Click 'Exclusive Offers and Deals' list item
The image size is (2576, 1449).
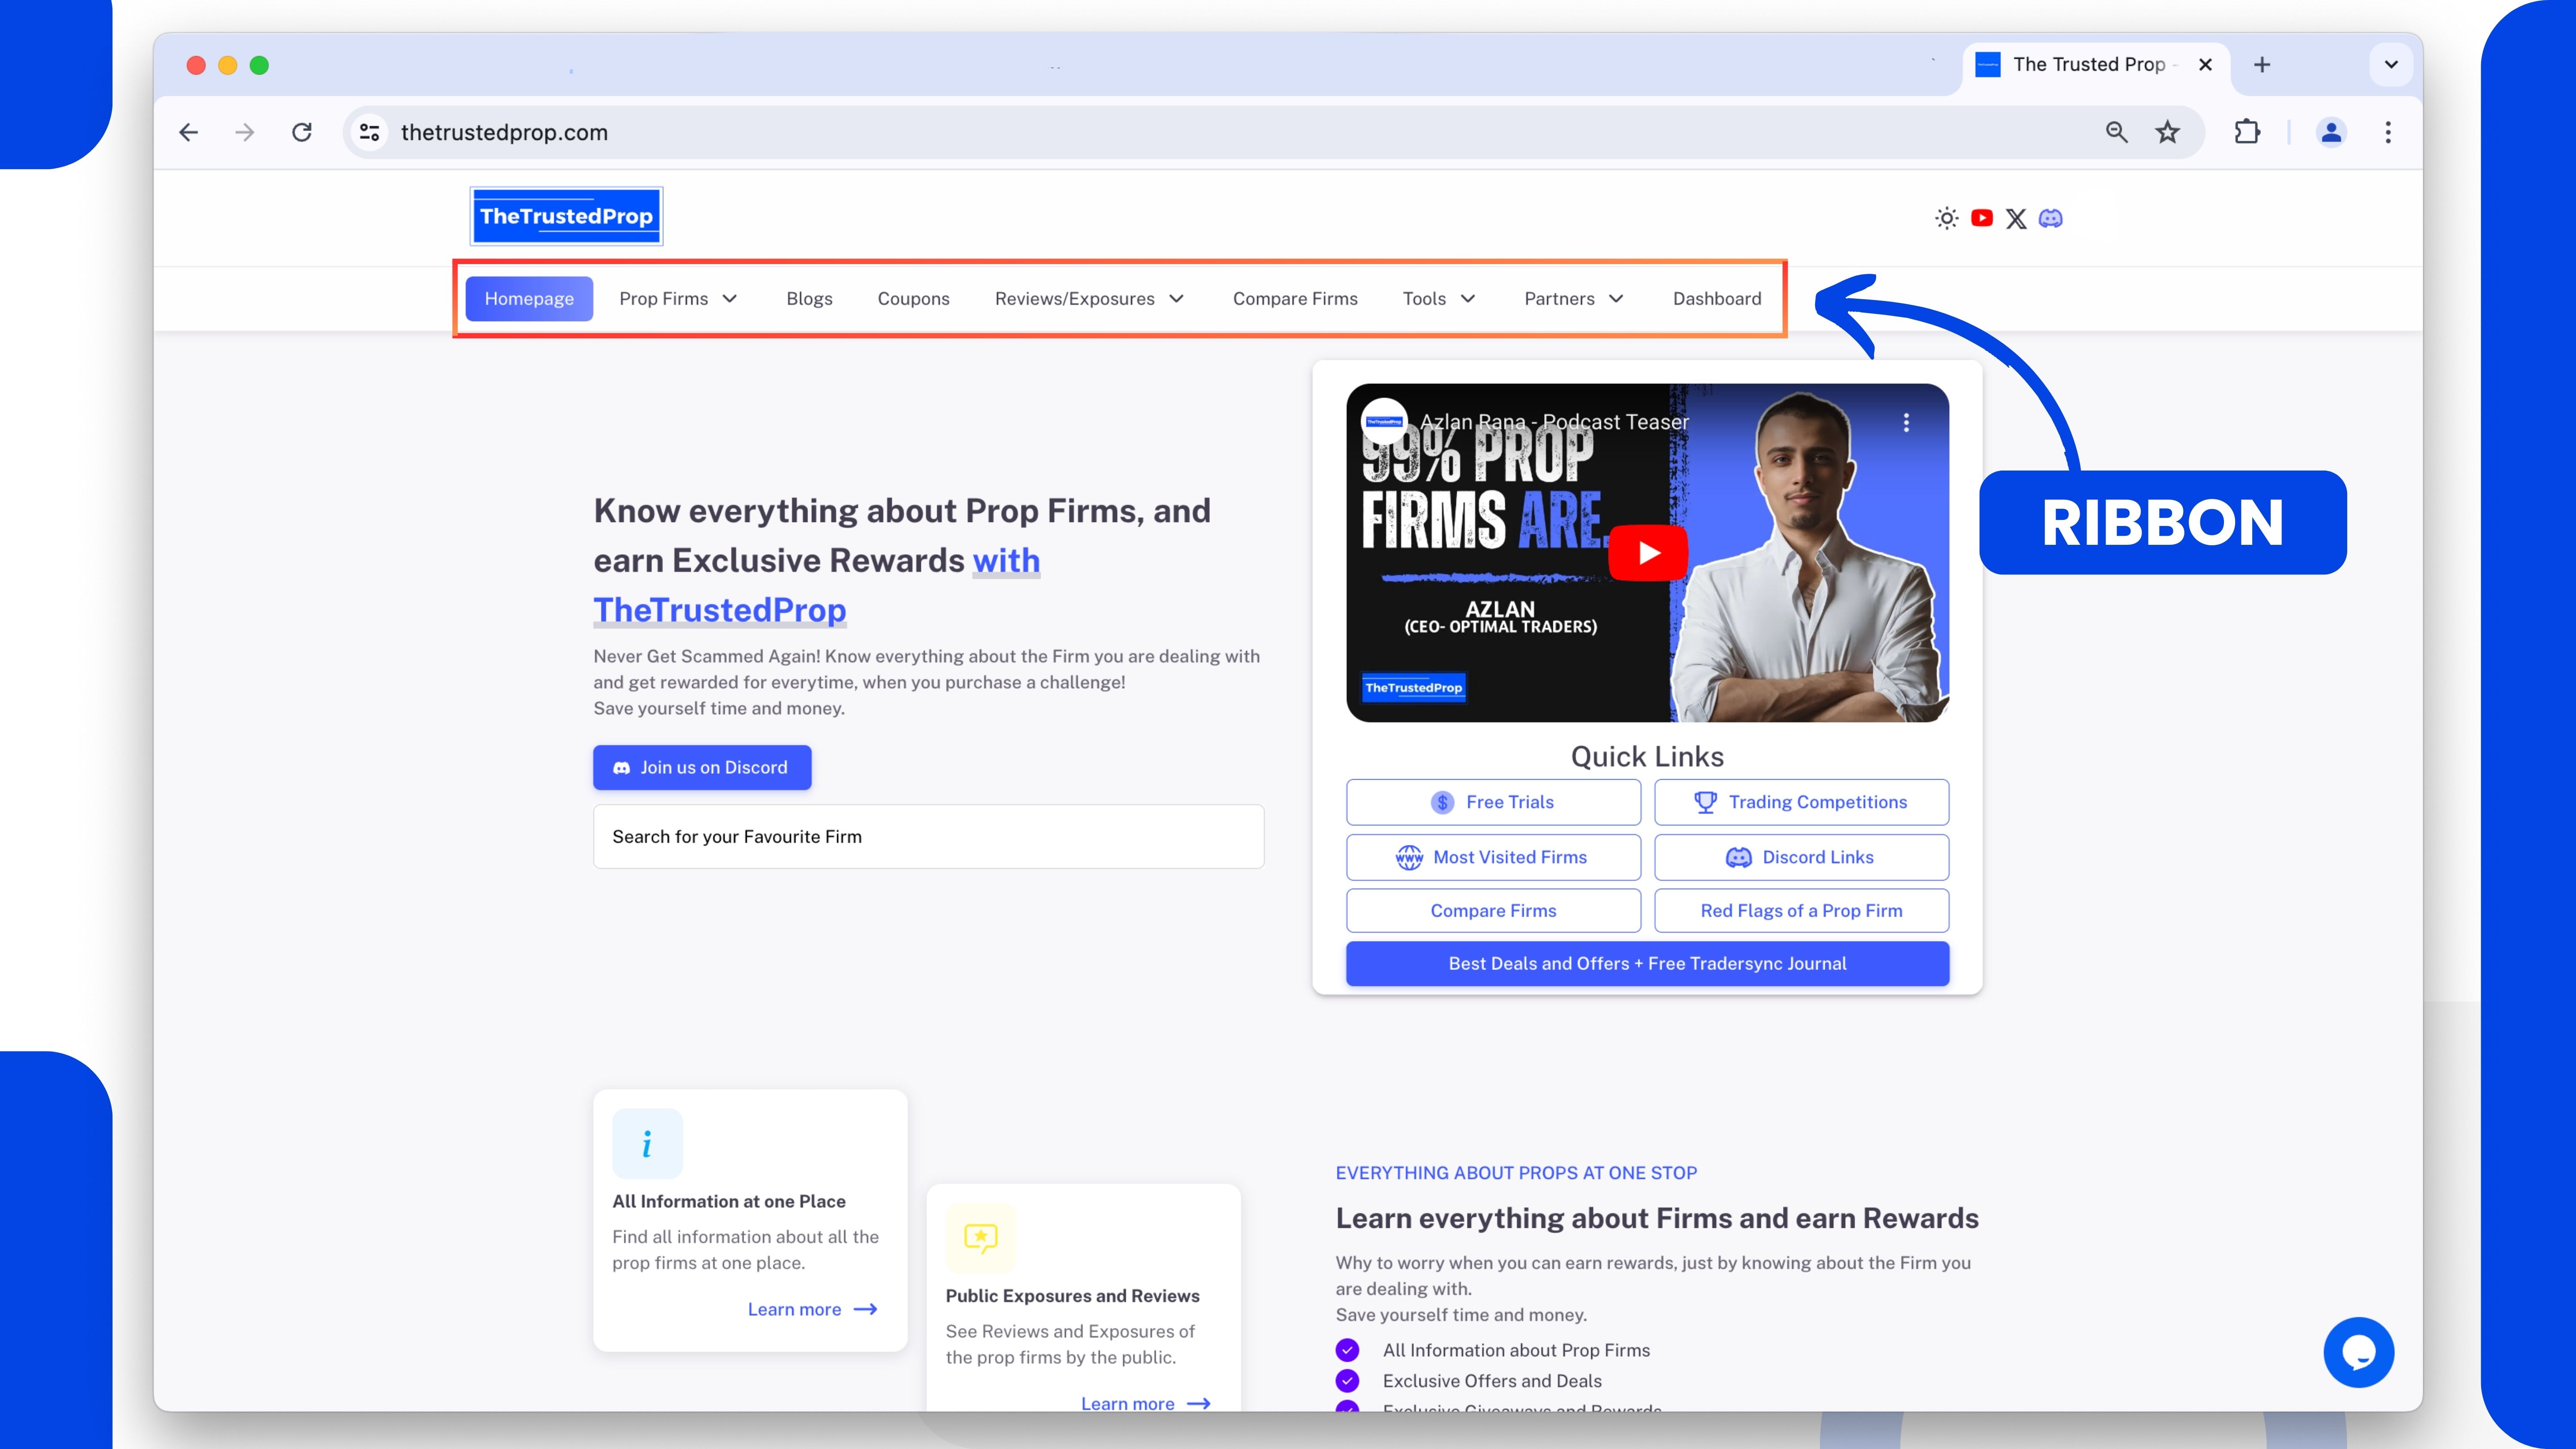tap(1492, 1381)
